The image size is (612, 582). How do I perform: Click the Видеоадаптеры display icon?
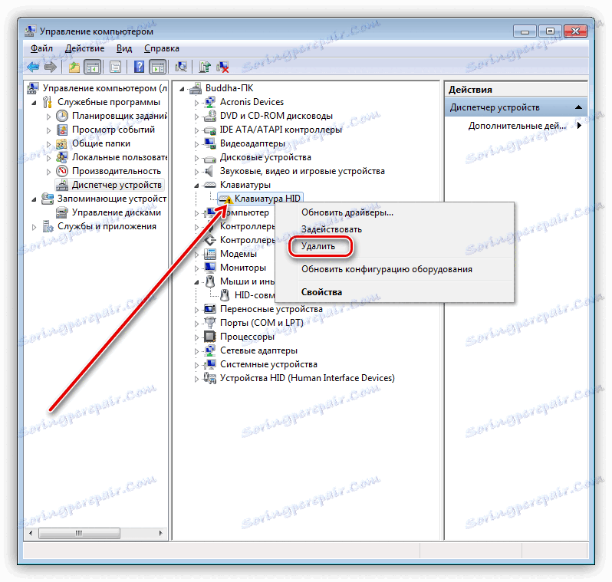click(x=210, y=143)
